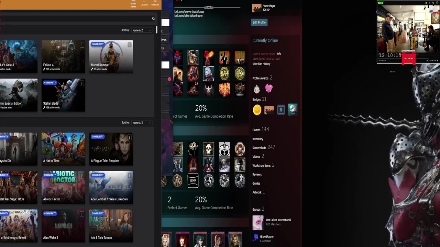Open Games 144 link in profile sidebar
The image size is (440, 247).
pyautogui.click(x=261, y=130)
